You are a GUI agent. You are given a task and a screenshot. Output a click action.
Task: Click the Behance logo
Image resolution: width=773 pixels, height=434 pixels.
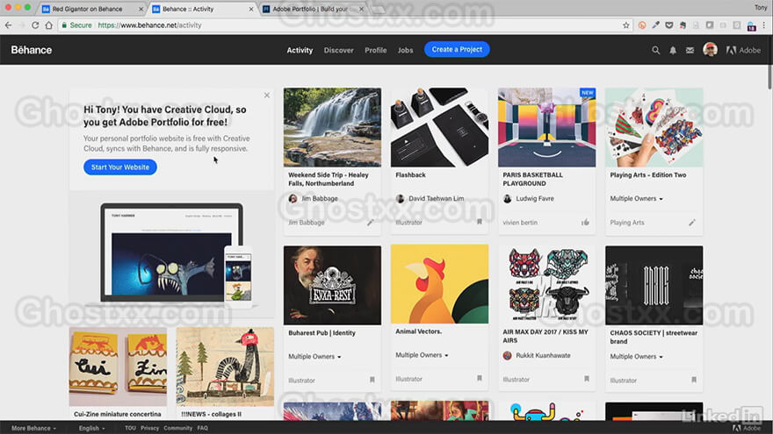tap(32, 50)
